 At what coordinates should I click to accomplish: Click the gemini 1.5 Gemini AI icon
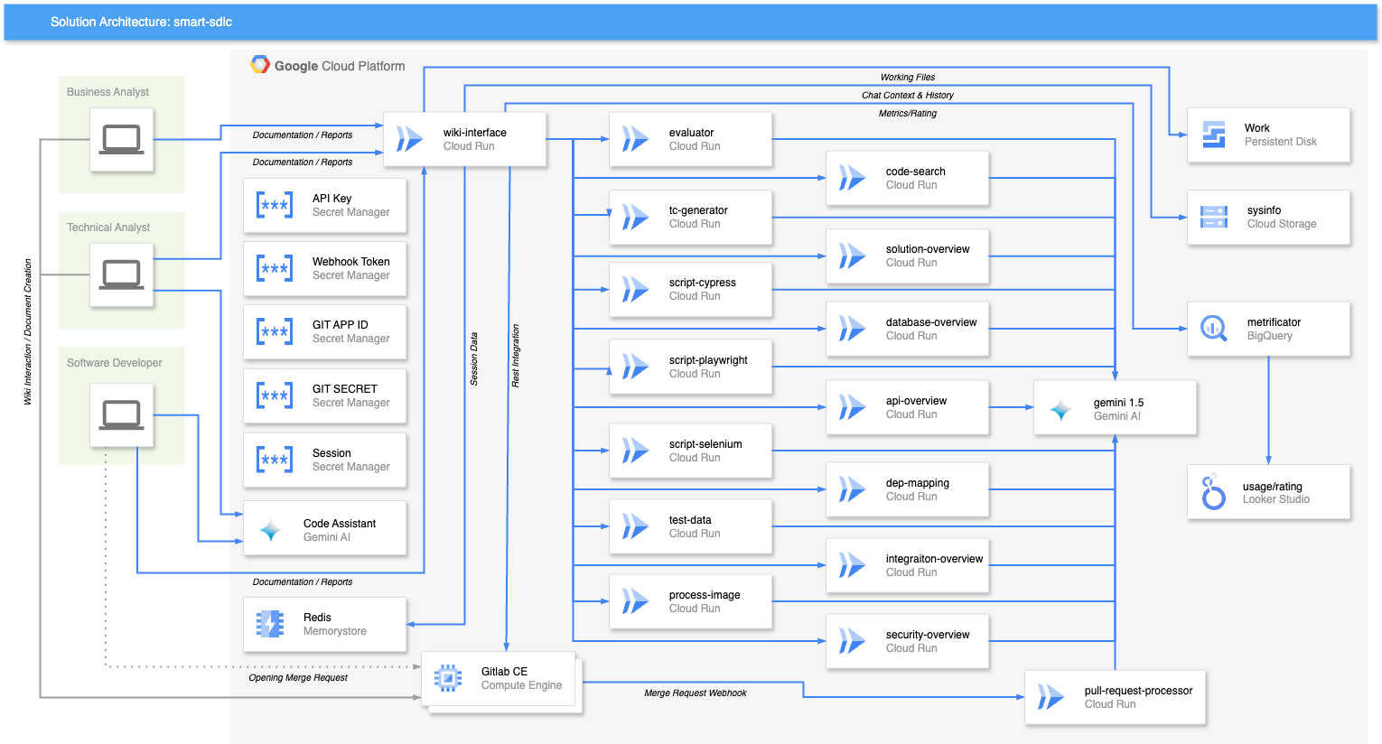tap(1060, 410)
